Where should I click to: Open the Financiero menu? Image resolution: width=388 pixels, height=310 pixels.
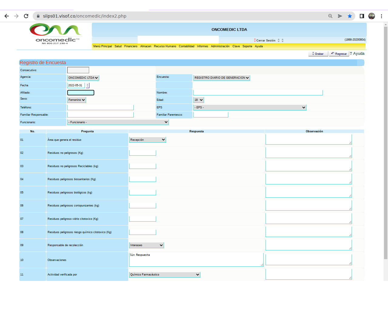click(x=131, y=46)
